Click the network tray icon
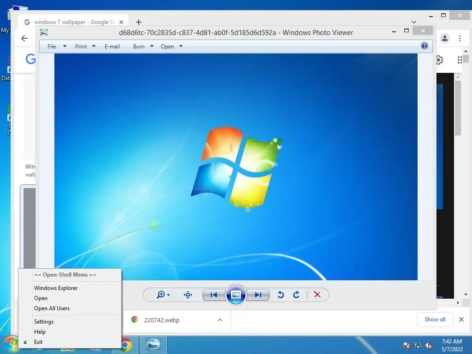Screen dimensions: 472x354 click(x=418, y=345)
